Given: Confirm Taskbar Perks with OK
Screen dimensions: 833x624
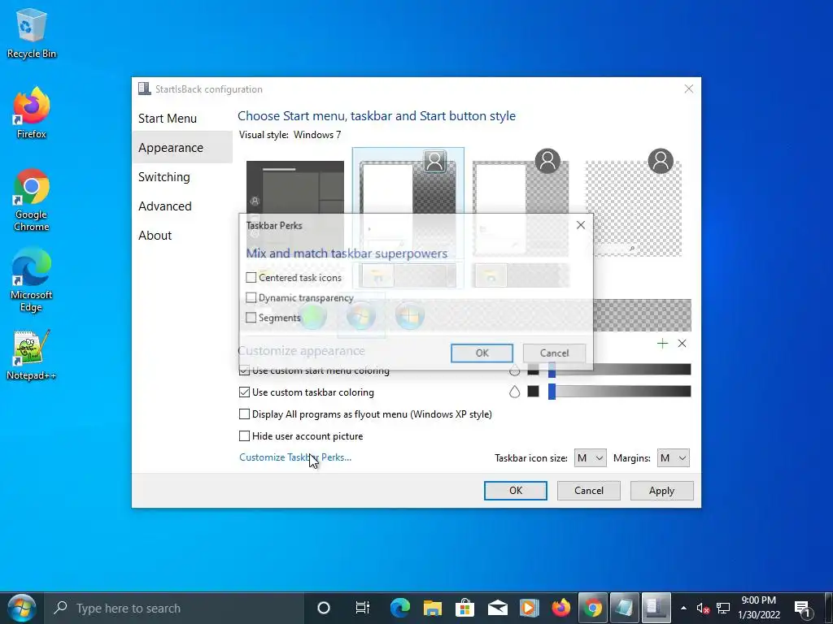Looking at the screenshot, I should pyautogui.click(x=482, y=353).
